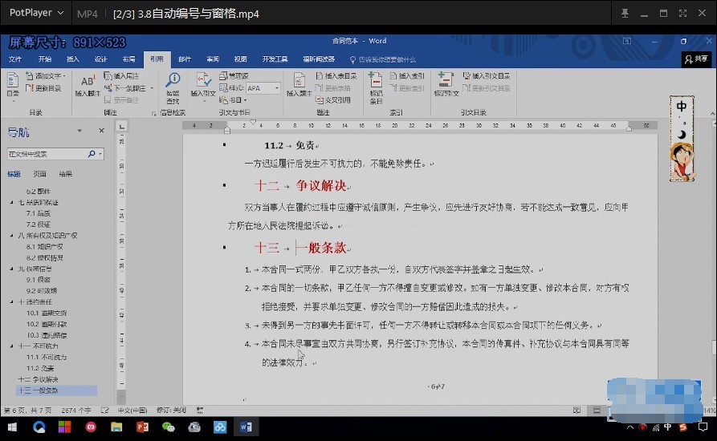This screenshot has height=441, width=717.
Task: Click the 标记条目 mark entry icon
Action: [376, 87]
